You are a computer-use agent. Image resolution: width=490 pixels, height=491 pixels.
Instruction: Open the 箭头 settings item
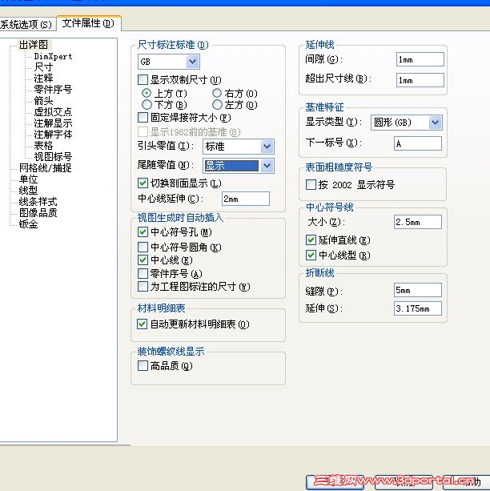coord(43,100)
